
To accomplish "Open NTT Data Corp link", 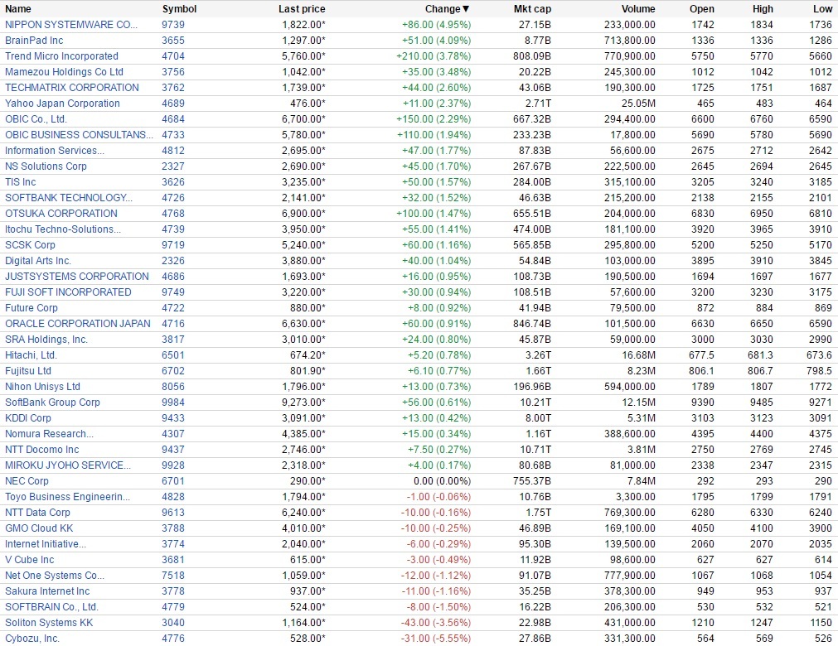I will point(37,513).
